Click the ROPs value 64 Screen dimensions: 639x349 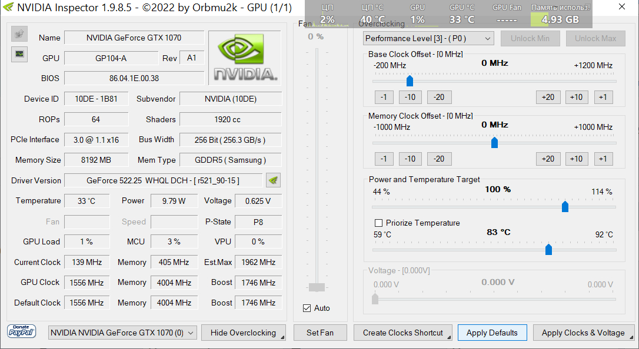pyautogui.click(x=96, y=119)
